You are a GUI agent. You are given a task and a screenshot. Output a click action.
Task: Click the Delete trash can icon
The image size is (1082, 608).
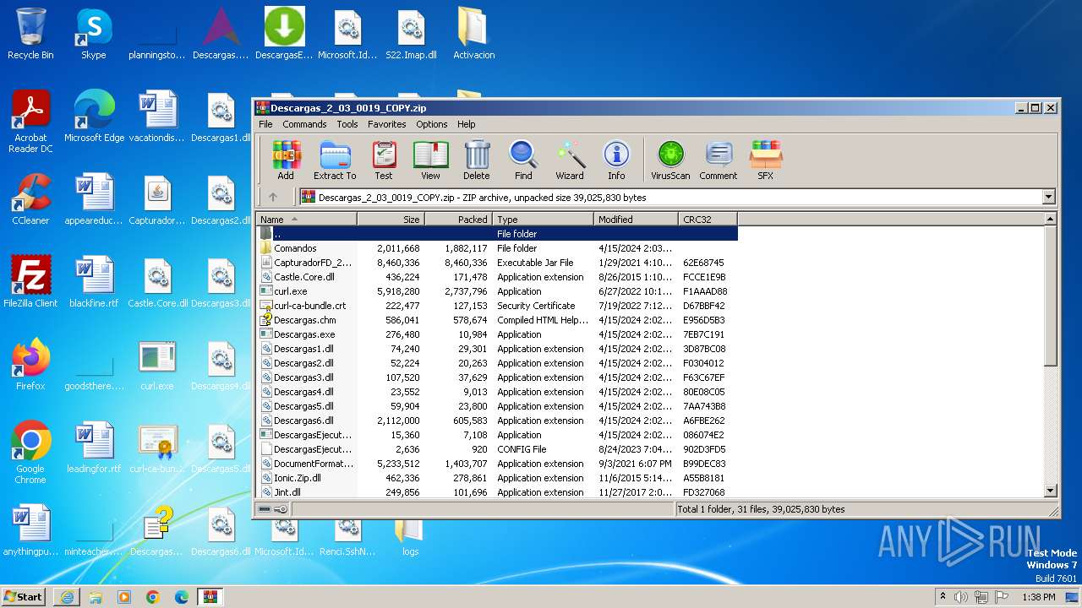tap(477, 160)
